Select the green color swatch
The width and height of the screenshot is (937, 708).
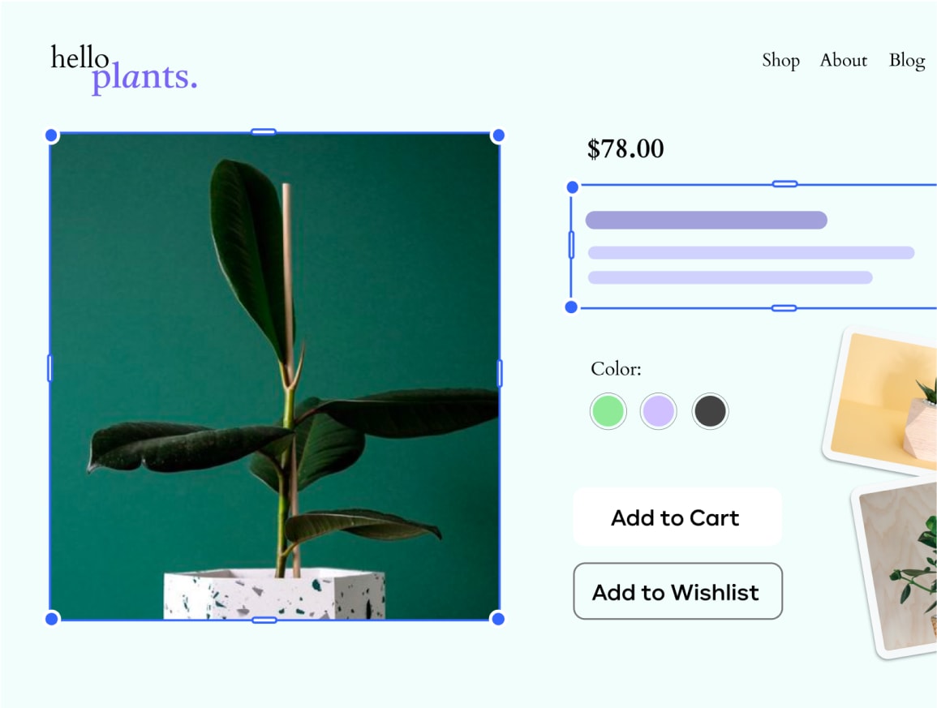(608, 411)
